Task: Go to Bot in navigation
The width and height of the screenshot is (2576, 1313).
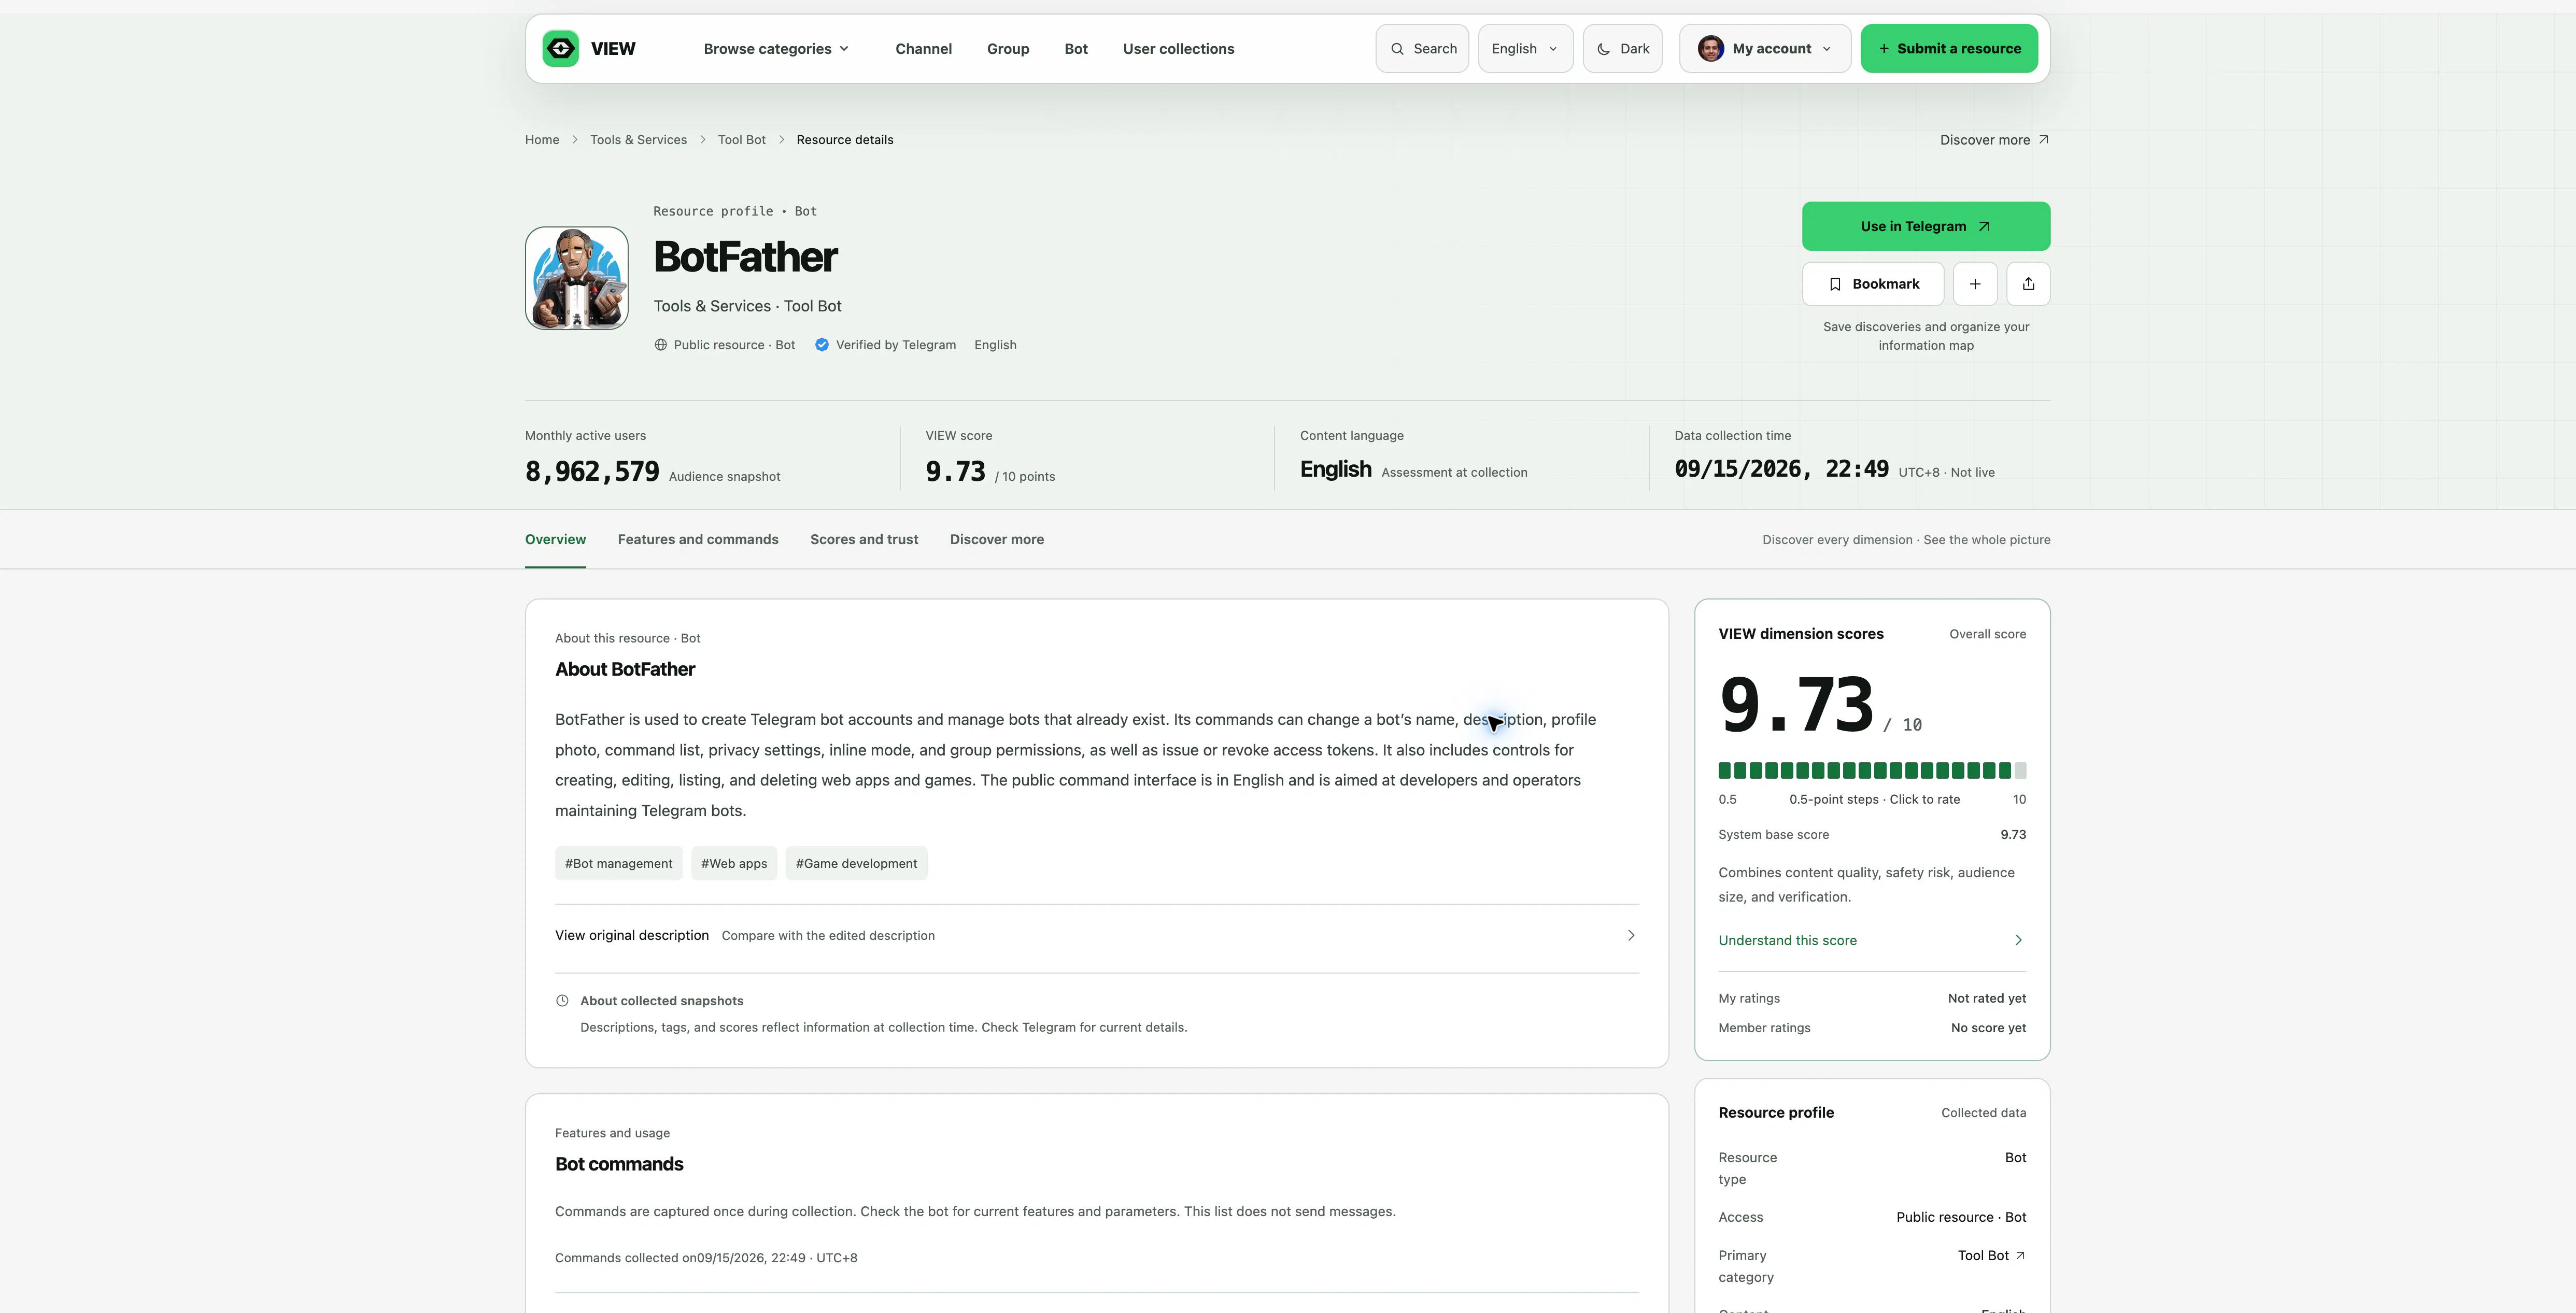Action: click(x=1076, y=49)
